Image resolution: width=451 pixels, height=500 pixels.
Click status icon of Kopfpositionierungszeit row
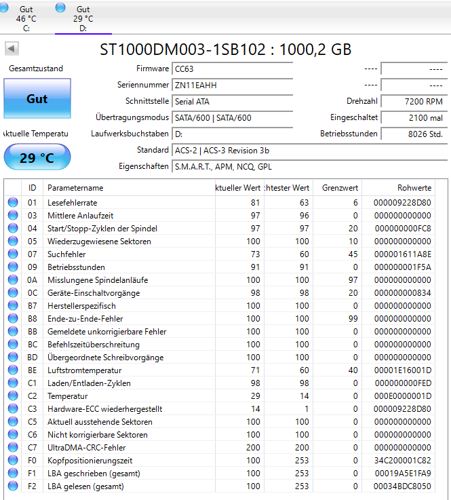13,460
